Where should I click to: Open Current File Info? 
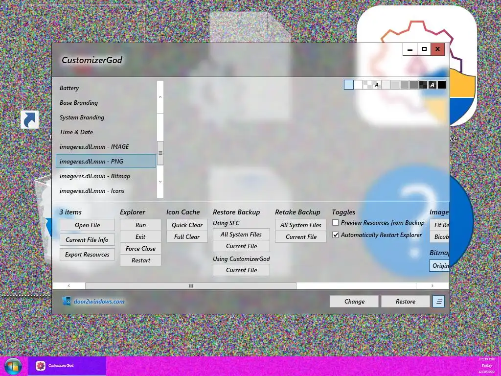point(87,240)
